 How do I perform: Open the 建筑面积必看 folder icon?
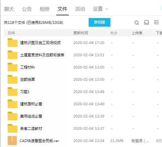13,104
